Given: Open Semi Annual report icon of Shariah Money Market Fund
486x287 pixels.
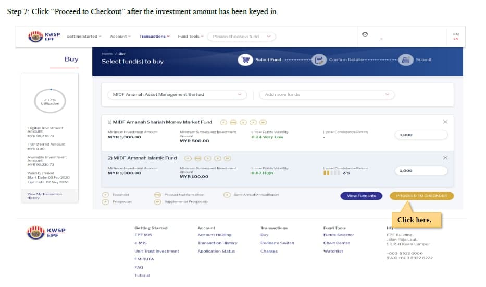Looking at the screenshot, I should coord(243,123).
